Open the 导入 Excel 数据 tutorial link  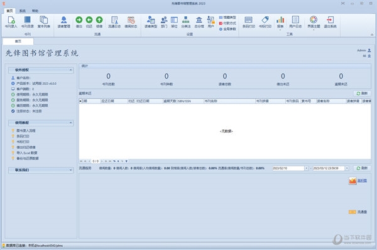(x=26, y=153)
